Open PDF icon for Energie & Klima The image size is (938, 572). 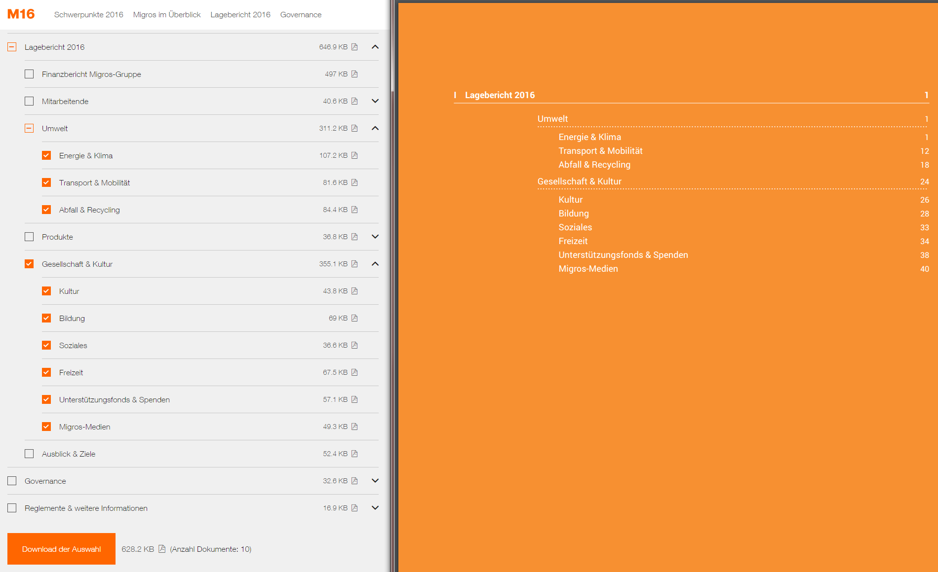point(354,155)
